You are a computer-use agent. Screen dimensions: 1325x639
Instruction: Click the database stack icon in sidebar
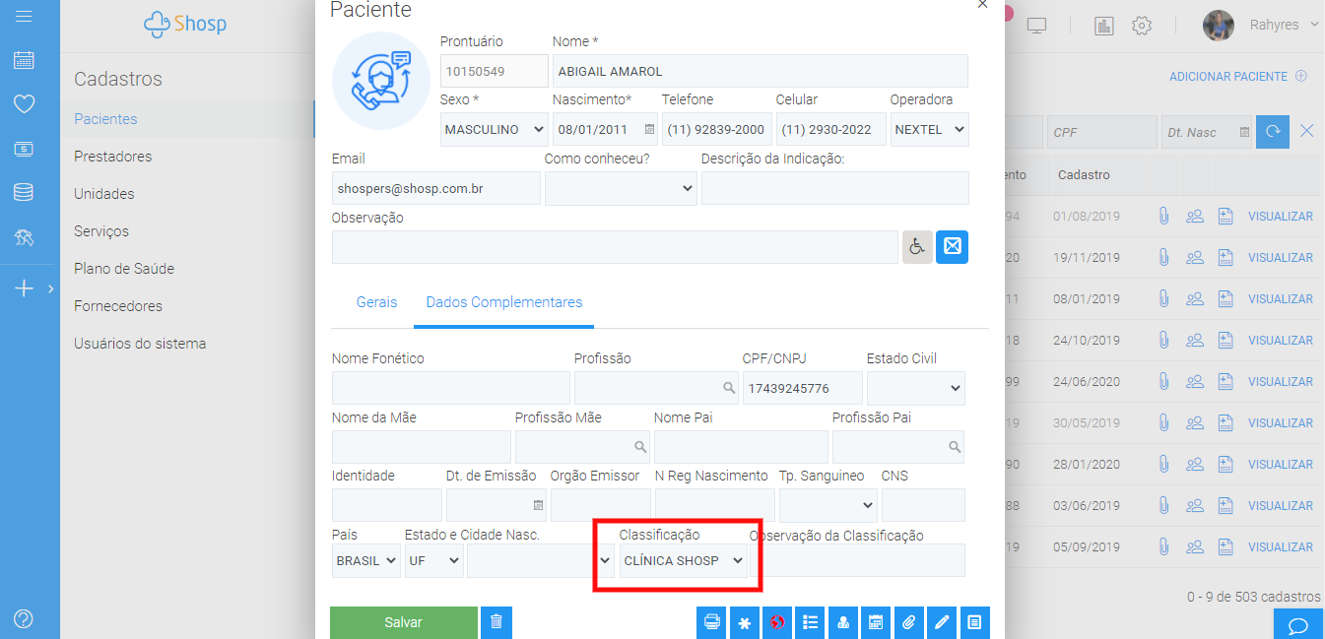24,192
